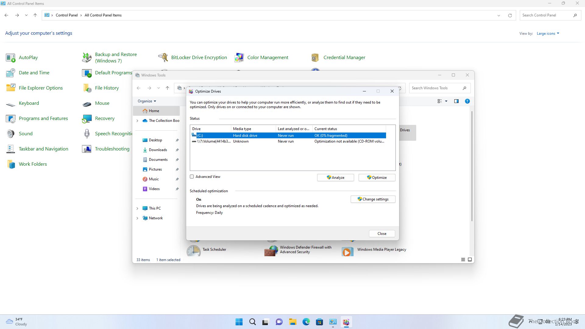Expand the Network tree node
The image size is (585, 329).
(137, 218)
